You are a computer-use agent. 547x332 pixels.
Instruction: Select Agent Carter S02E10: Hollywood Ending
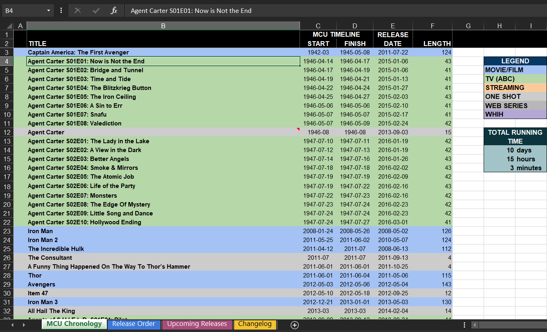pos(163,222)
